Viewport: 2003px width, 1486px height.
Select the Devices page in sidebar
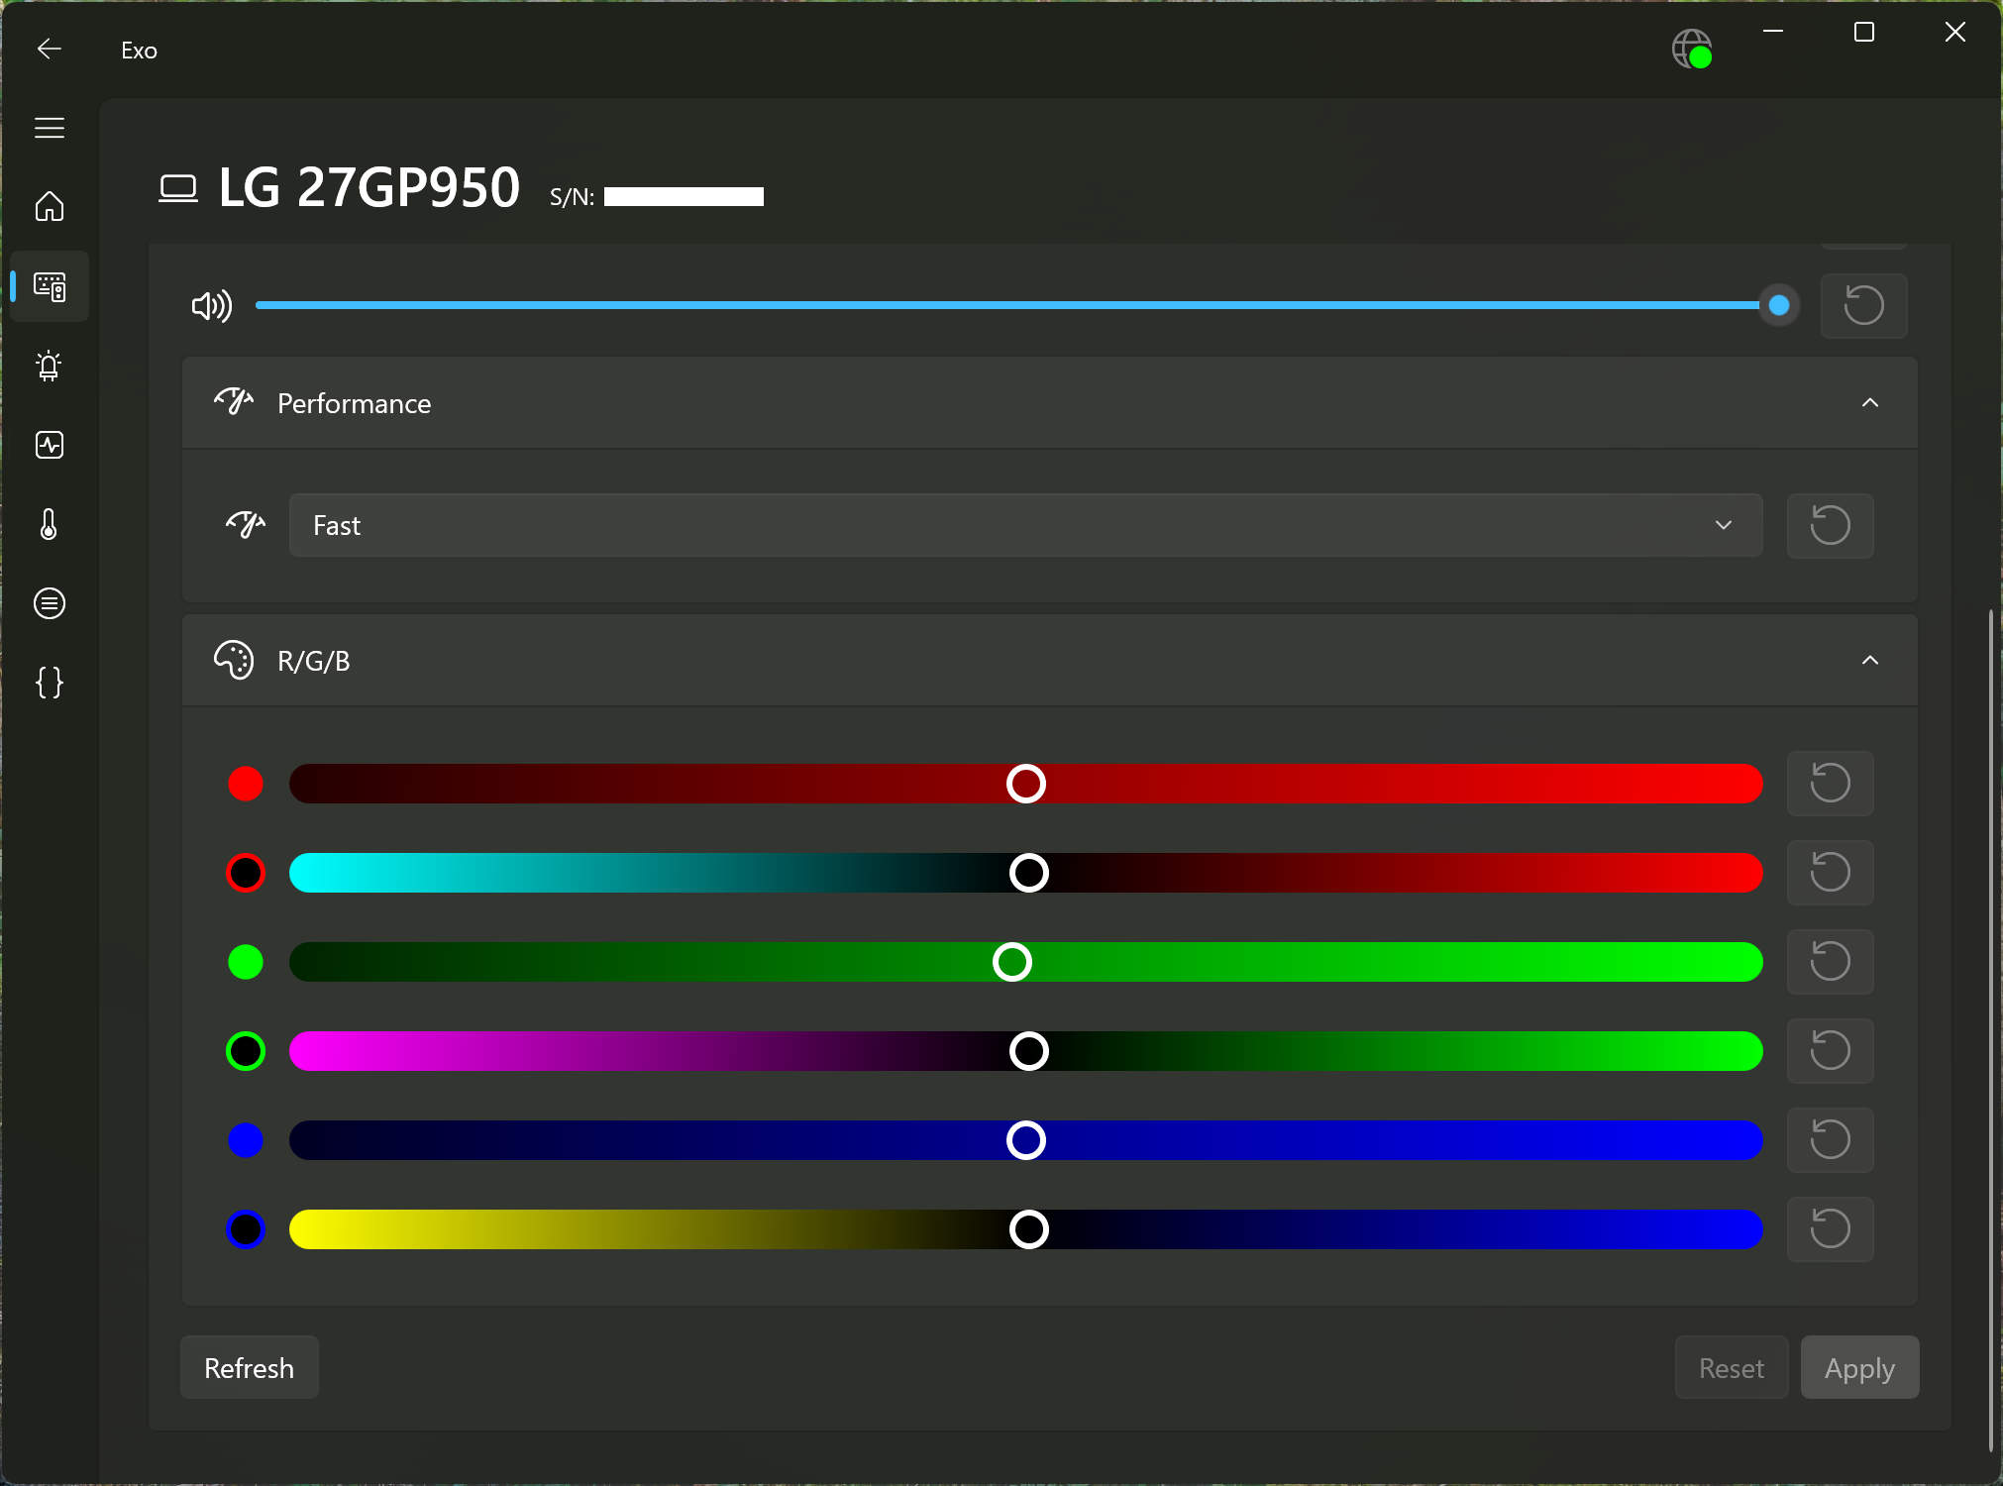pos(50,286)
